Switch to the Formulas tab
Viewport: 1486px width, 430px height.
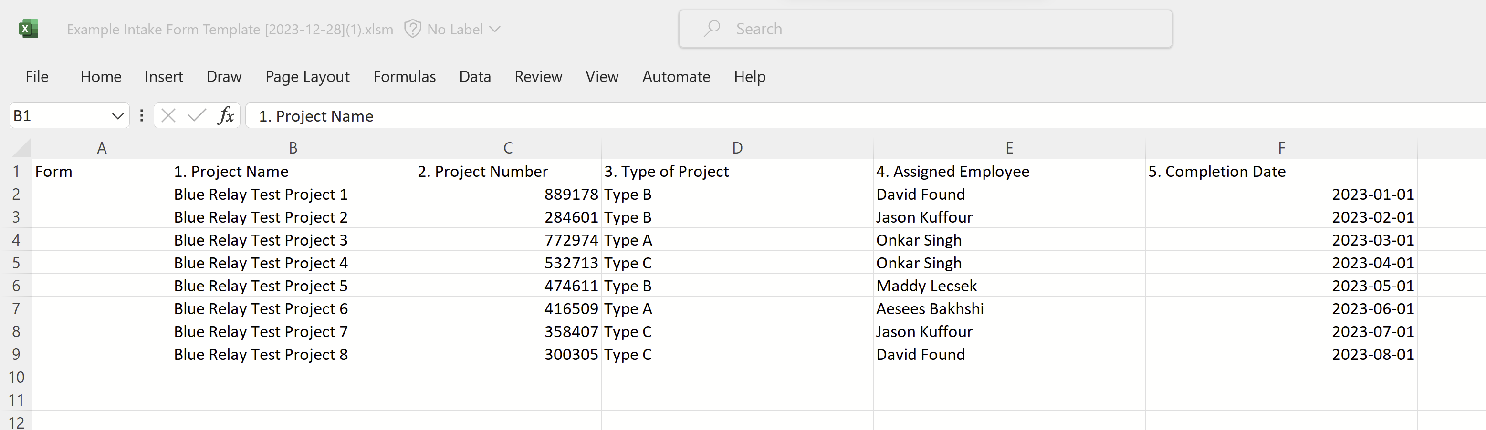pos(404,77)
